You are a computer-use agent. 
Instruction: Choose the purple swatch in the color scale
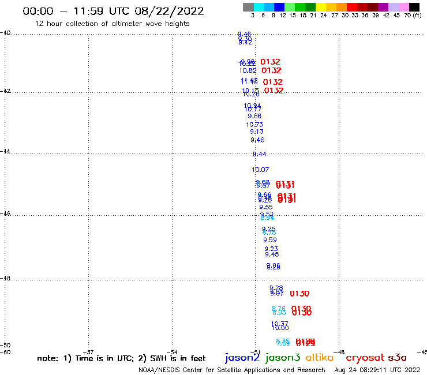(x=383, y=7)
